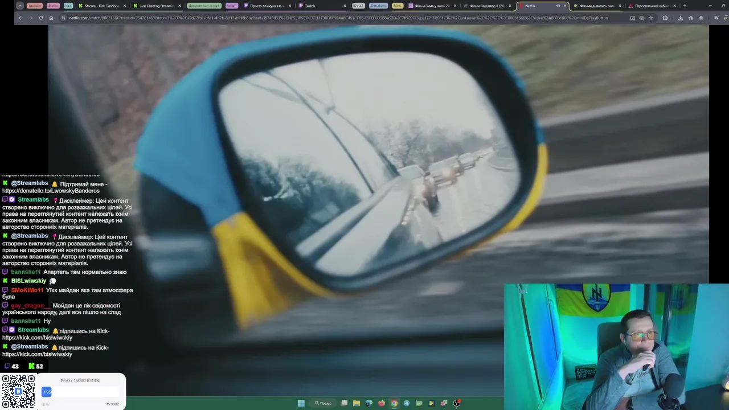729x410 pixels.
Task: Open a new browser tab
Action: point(685,6)
